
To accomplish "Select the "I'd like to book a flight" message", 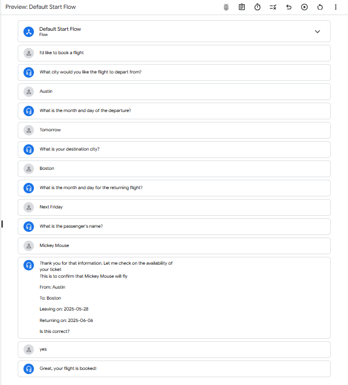I will (62, 53).
